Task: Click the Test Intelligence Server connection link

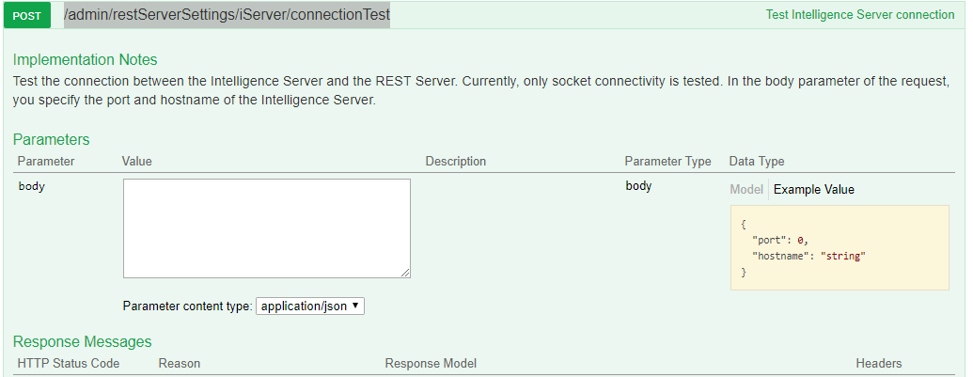Action: tap(859, 15)
